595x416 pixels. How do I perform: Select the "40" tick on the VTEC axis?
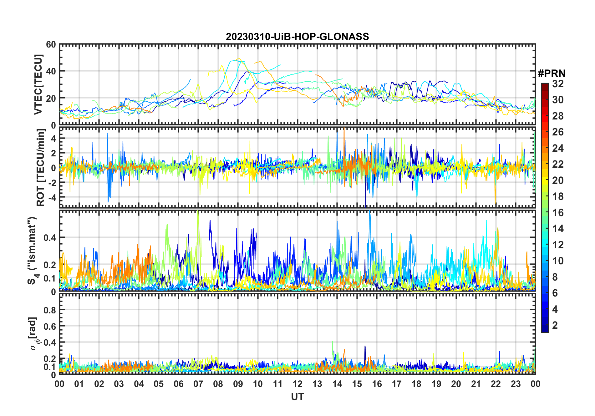(51, 71)
